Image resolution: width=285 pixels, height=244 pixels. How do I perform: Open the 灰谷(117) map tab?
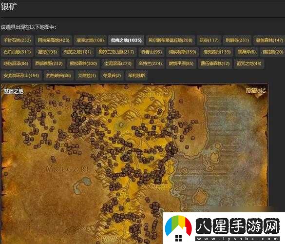(209, 40)
